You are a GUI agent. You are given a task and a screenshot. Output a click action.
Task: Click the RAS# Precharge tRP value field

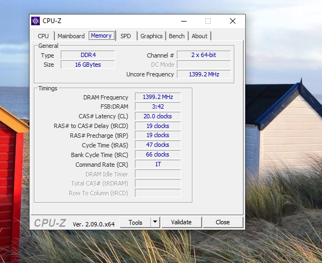tap(158, 135)
